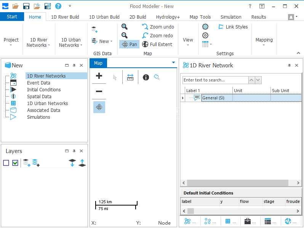Choose the measure distance ruler tool
304x228 pixels.
coord(130,77)
